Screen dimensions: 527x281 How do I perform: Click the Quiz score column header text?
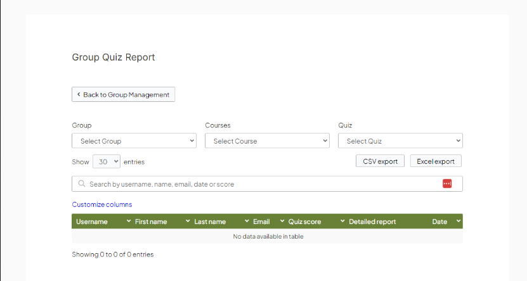coord(304,222)
